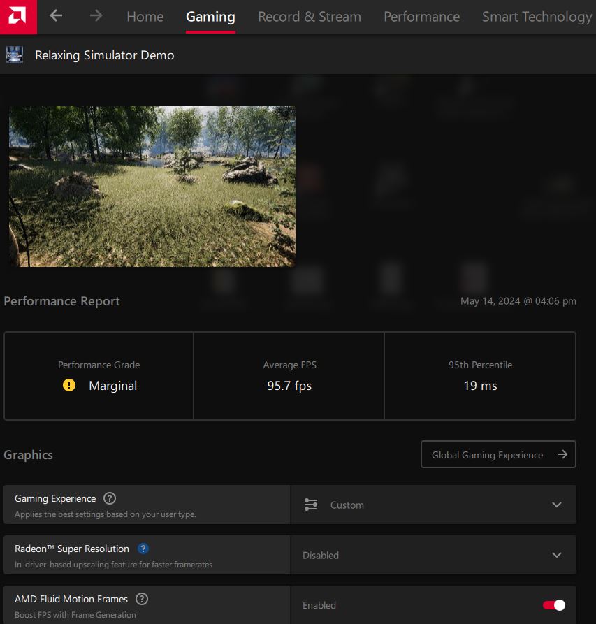Click the AMD logo icon

click(18, 16)
